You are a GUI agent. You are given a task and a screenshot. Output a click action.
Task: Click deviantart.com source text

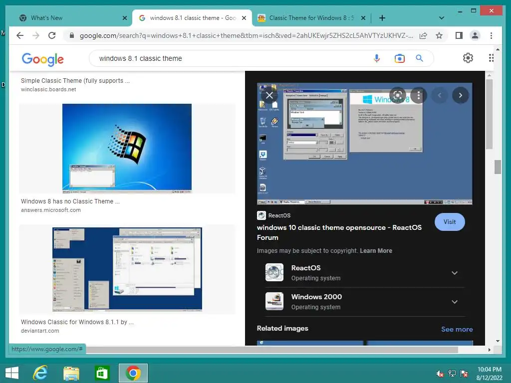[x=40, y=331]
